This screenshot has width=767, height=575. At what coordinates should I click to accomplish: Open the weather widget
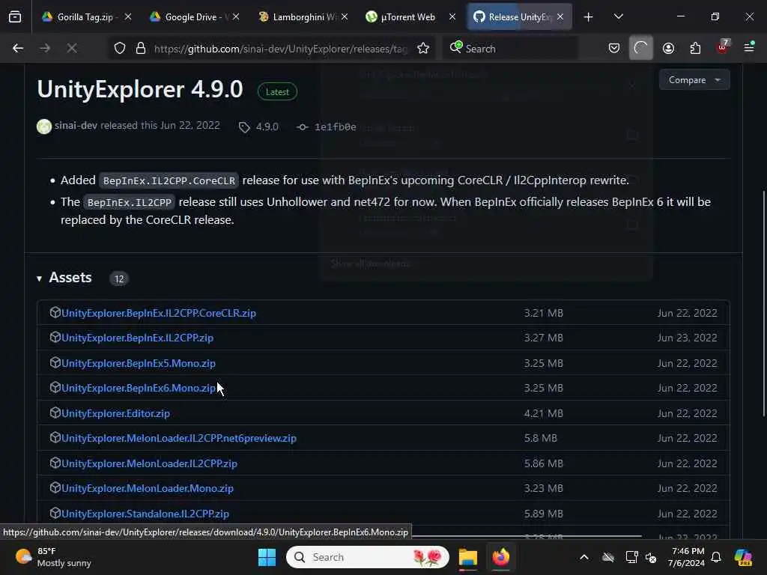53,557
